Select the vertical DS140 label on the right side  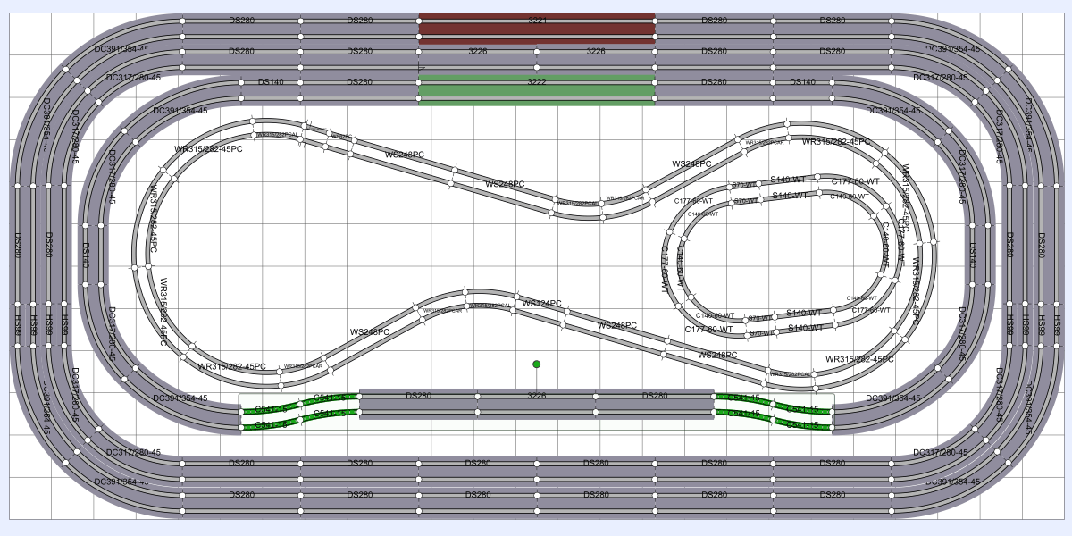point(973,255)
